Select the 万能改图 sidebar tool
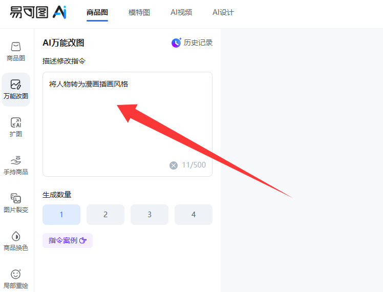This screenshot has height=292, width=383. (15, 89)
